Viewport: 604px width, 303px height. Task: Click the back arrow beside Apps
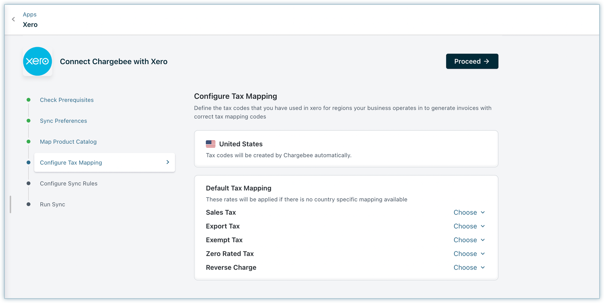(x=13, y=19)
